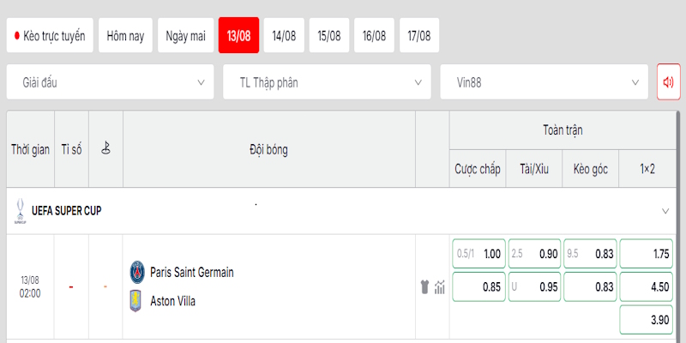686x343 pixels.
Task: Pick the draw odds 3.90
Action: (x=647, y=320)
